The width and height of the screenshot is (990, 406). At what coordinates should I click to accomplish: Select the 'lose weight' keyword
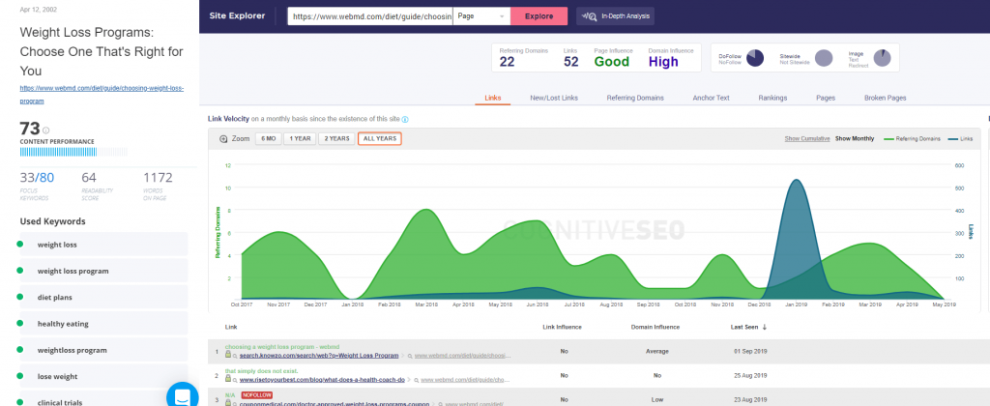(103, 376)
